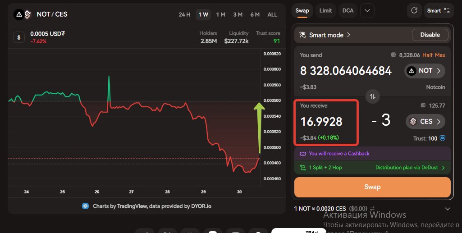Click the 0.0005 USD₮ price
The width and height of the screenshot is (462, 233).
(x=47, y=34)
